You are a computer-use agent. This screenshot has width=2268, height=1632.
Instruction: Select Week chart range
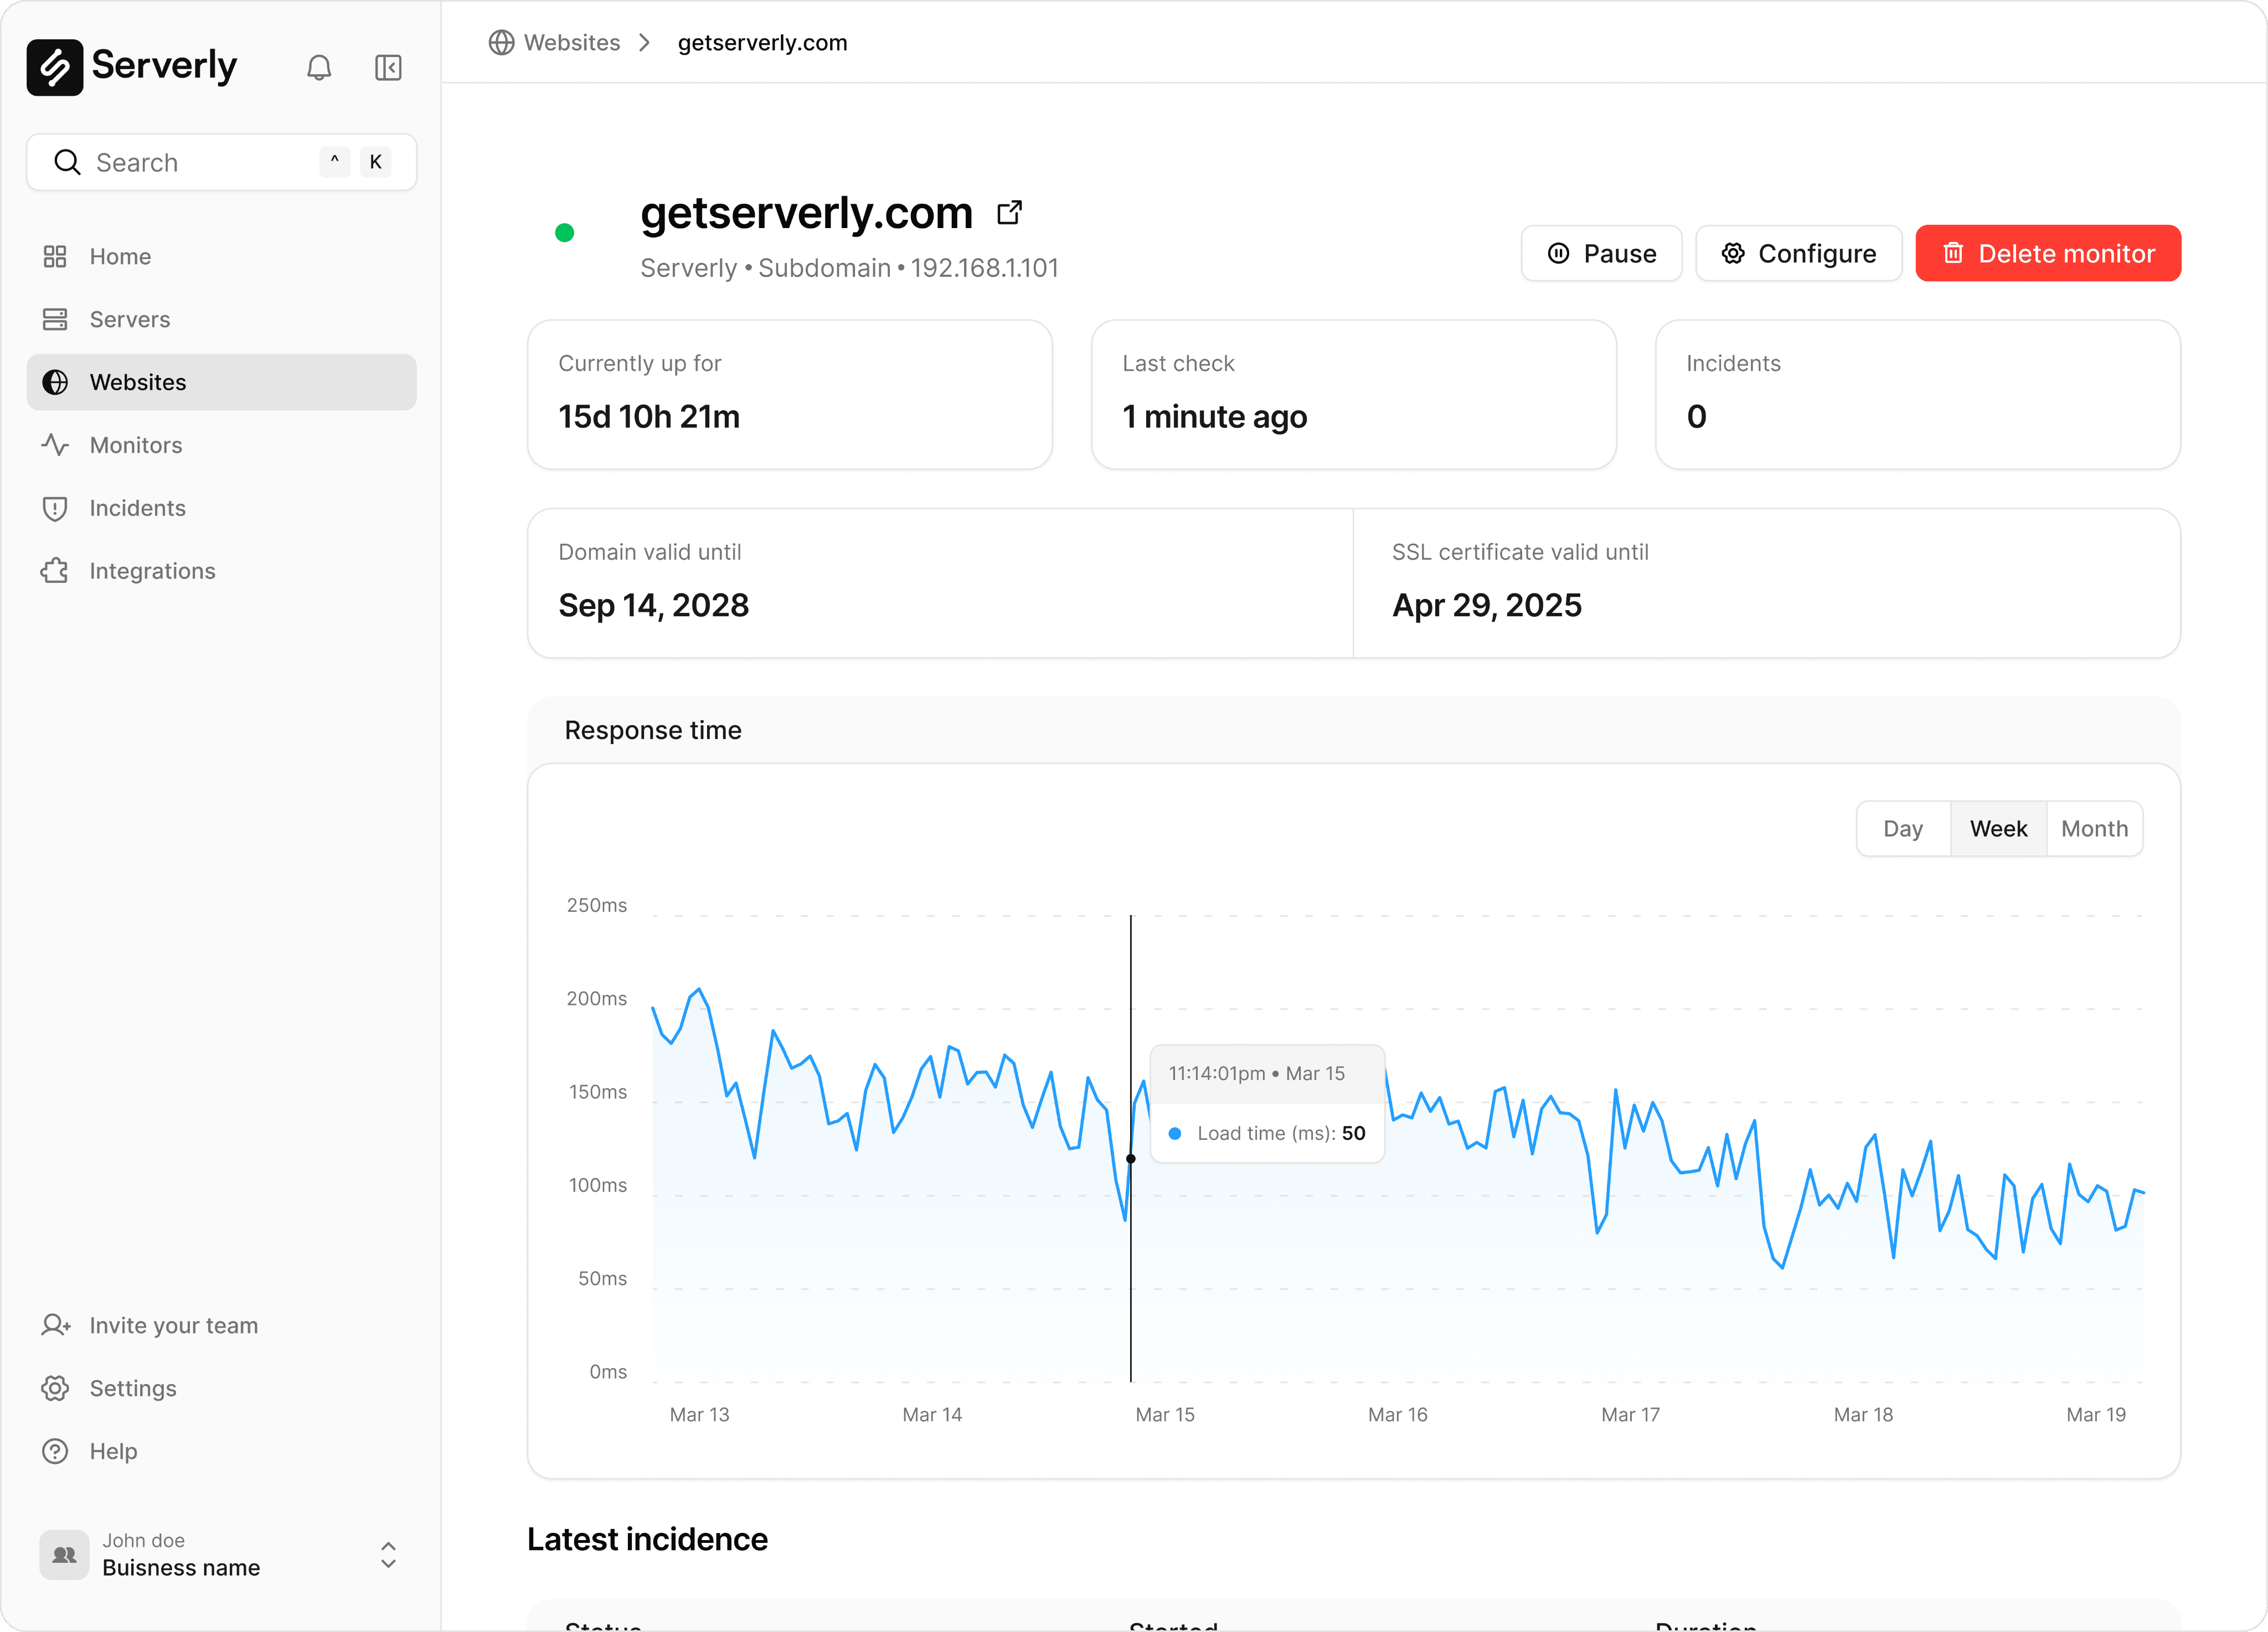tap(1997, 828)
